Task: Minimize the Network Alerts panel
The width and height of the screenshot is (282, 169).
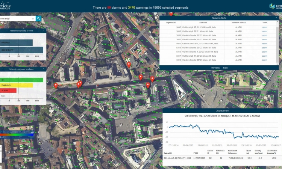Action: [x=276, y=18]
